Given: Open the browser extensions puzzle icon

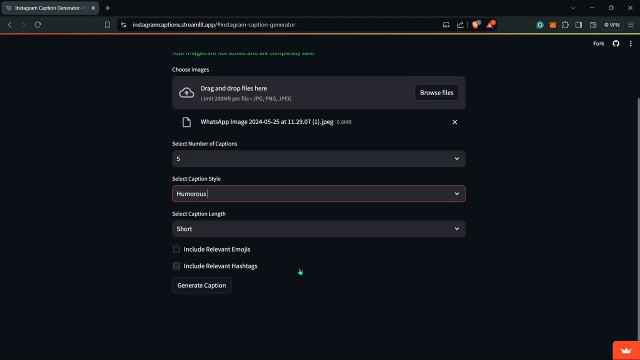Looking at the screenshot, I should (x=565, y=24).
